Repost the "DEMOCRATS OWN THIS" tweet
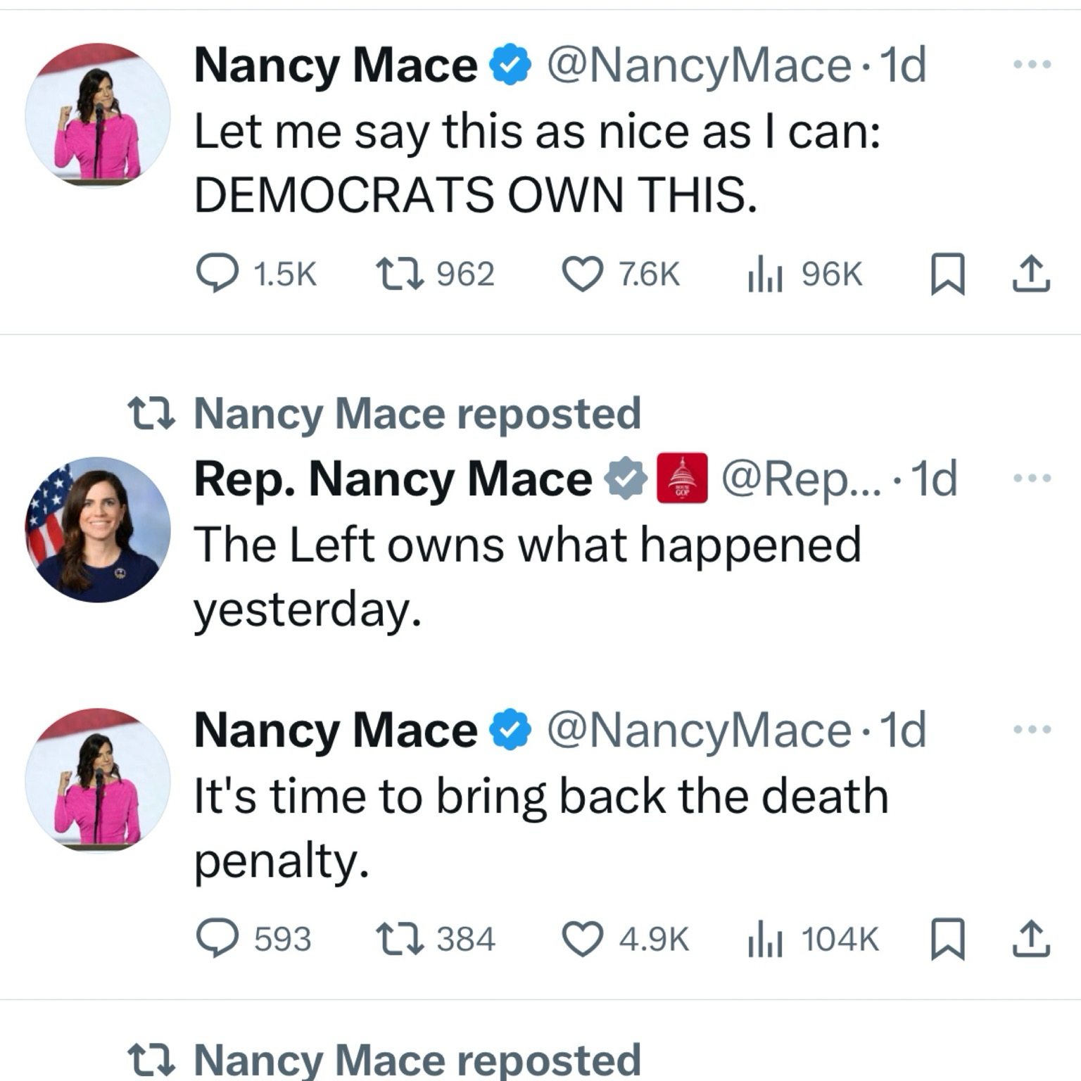This screenshot has width=1081, height=1081. tap(400, 273)
